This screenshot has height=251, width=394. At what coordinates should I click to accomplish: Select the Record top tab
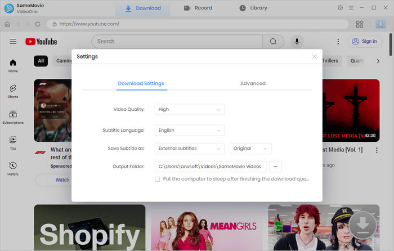pyautogui.click(x=198, y=8)
